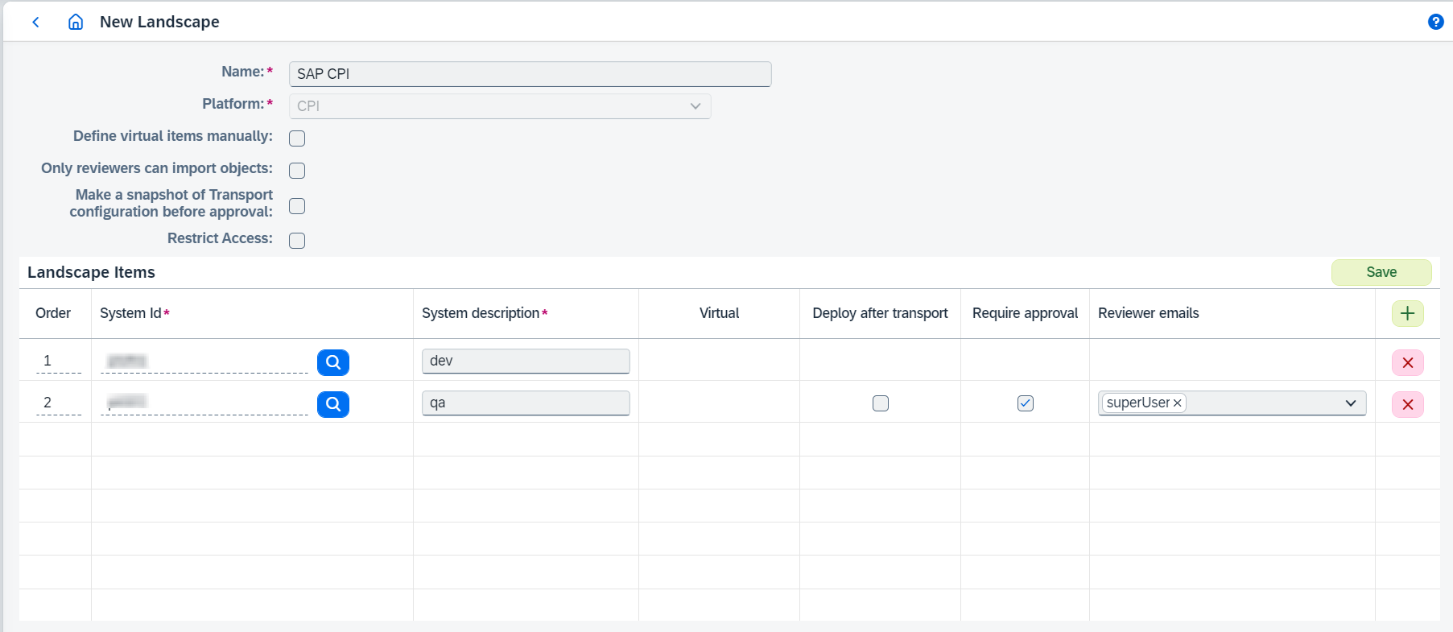Image resolution: width=1453 pixels, height=632 pixels.
Task: Delete the qa landscape item row
Action: point(1407,404)
